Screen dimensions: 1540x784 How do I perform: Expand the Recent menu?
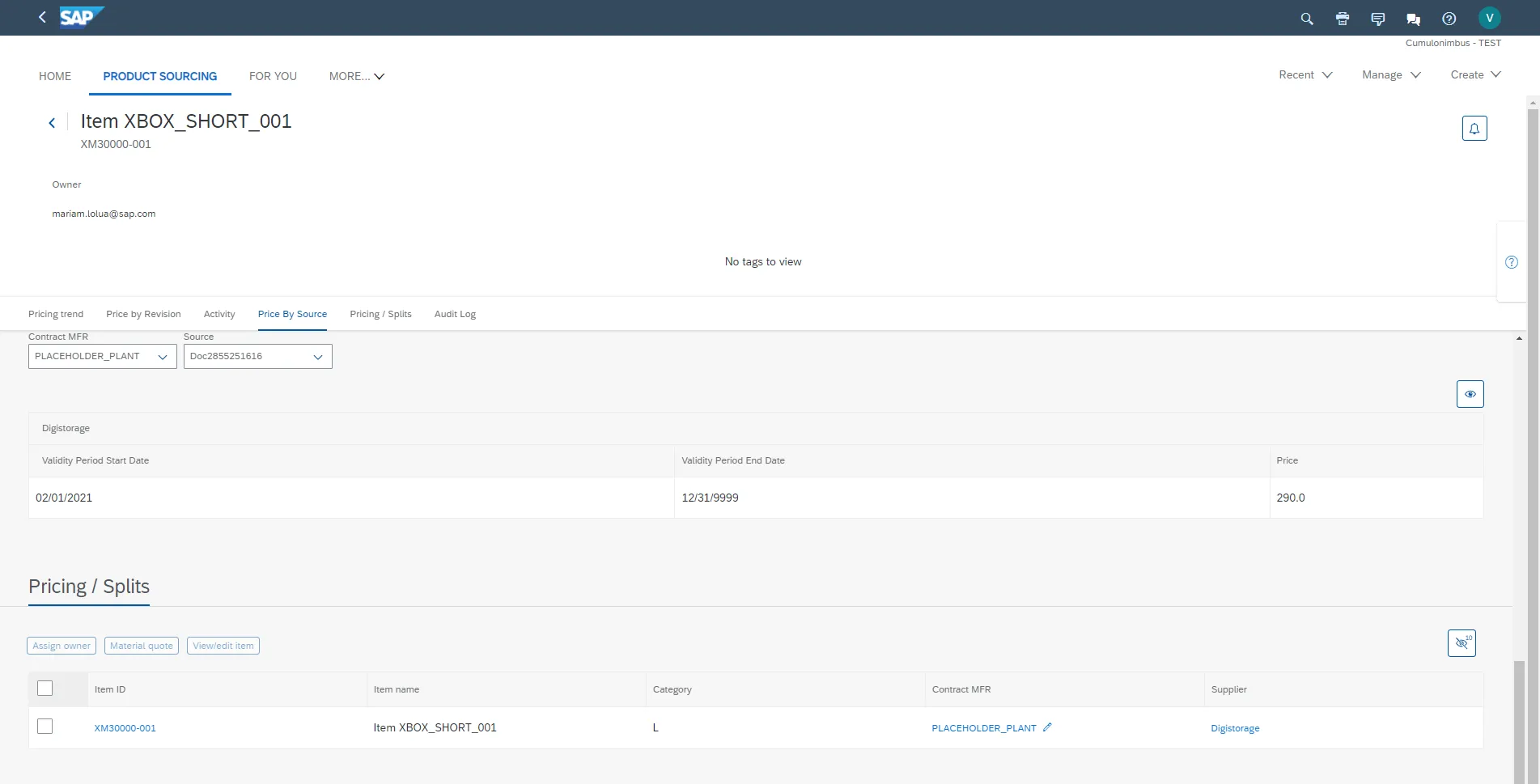point(1305,74)
